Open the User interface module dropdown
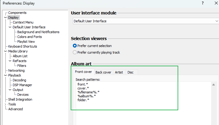The height and width of the screenshot is (125, 219). (x=146, y=21)
